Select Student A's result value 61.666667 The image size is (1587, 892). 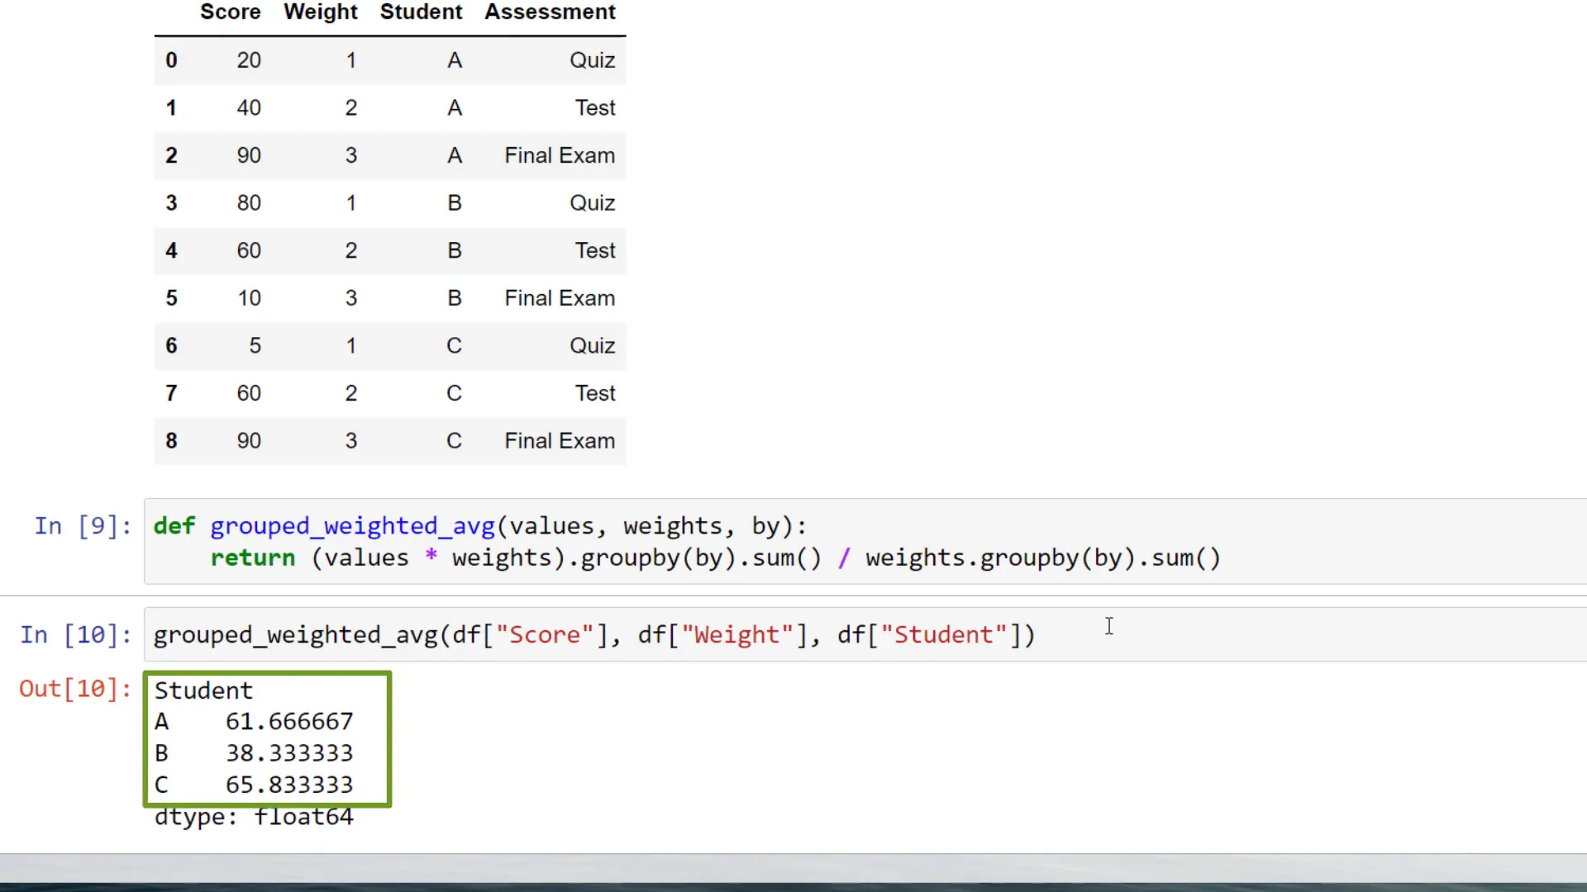coord(288,721)
